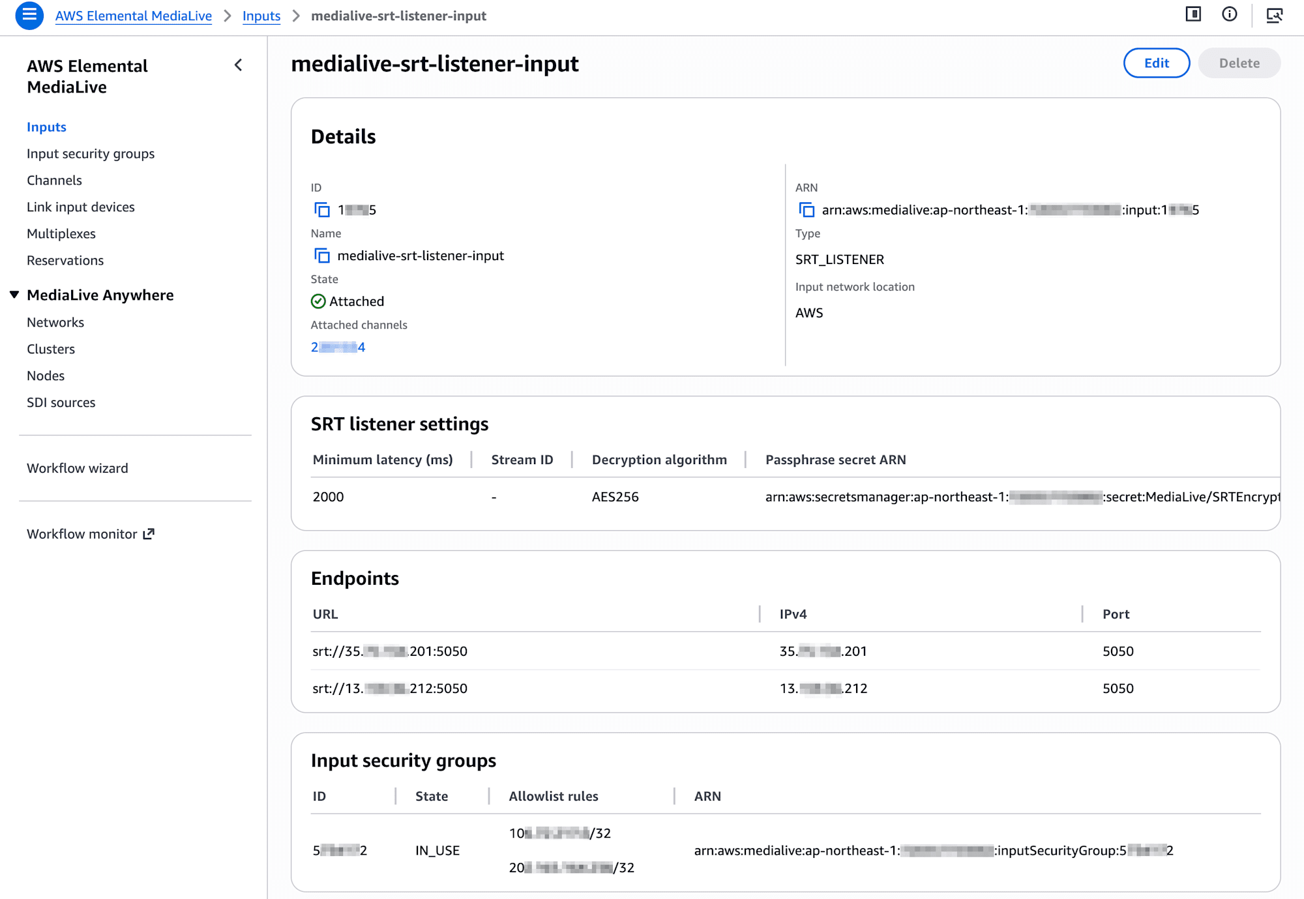
Task: Open Nodes under MediaLive Anywhere
Action: pos(46,376)
